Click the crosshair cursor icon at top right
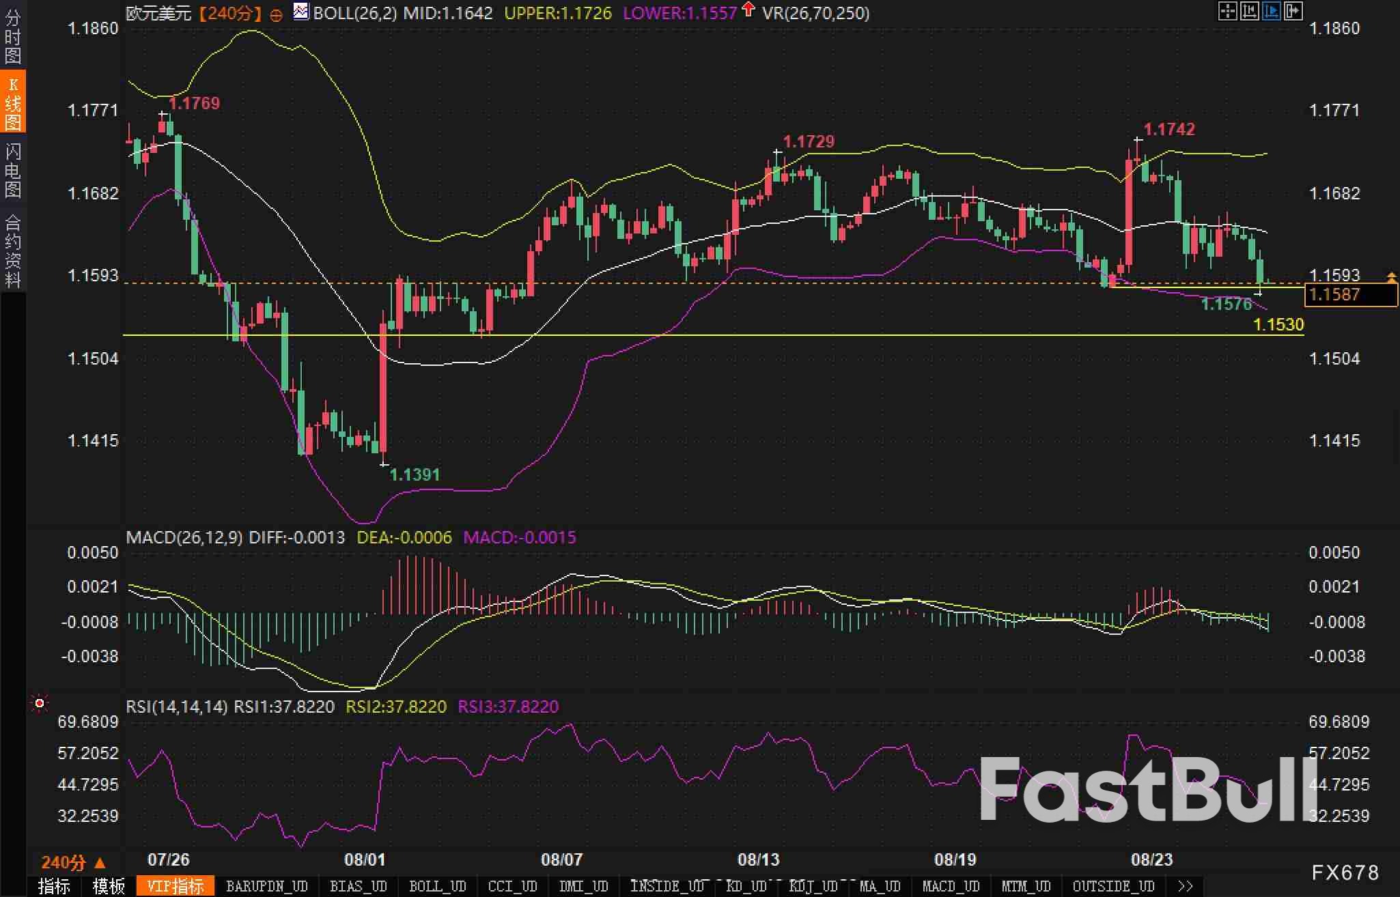The width and height of the screenshot is (1400, 897). point(1227,11)
